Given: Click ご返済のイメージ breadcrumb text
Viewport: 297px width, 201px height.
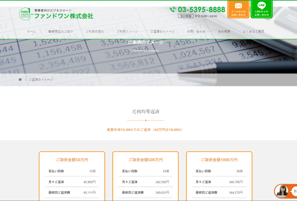Looking at the screenshot, I should (41, 79).
